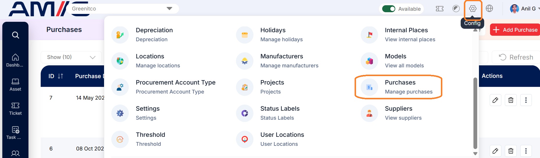Click the Purchases page heading
The width and height of the screenshot is (540, 158).
(x=64, y=30)
